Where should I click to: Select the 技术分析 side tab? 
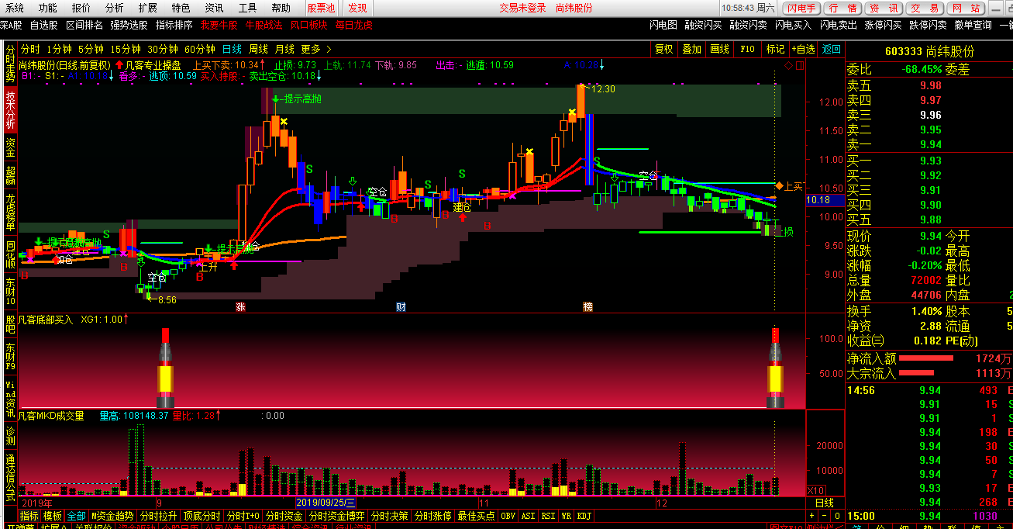[10, 110]
